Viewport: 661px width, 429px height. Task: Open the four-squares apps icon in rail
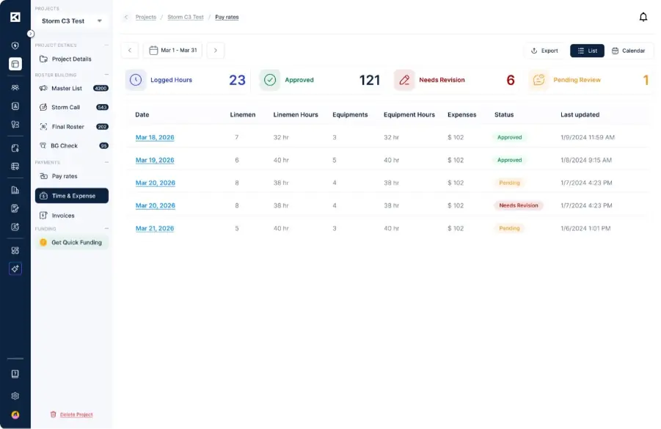pos(15,250)
